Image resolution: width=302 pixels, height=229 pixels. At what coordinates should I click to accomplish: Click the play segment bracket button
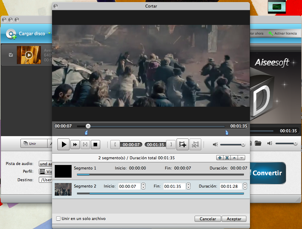tap(85, 145)
